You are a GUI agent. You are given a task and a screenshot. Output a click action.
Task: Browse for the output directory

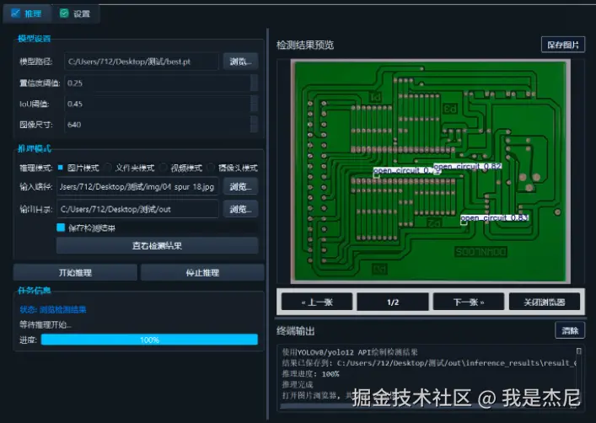240,209
